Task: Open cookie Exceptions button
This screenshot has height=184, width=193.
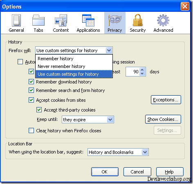Action: (166, 100)
